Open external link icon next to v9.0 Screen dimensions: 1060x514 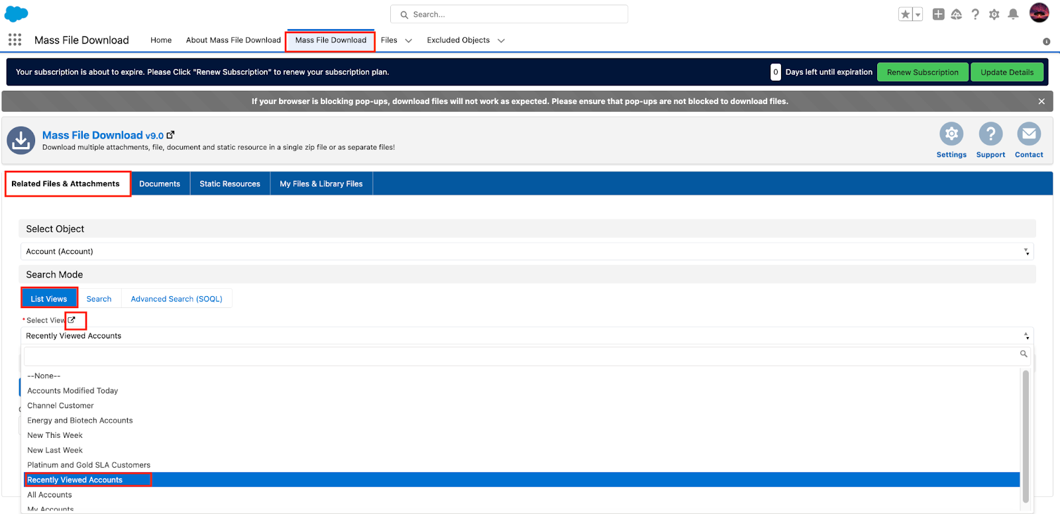tap(171, 134)
